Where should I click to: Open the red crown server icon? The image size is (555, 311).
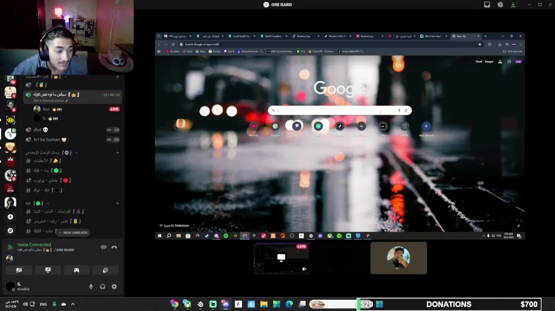click(10, 161)
